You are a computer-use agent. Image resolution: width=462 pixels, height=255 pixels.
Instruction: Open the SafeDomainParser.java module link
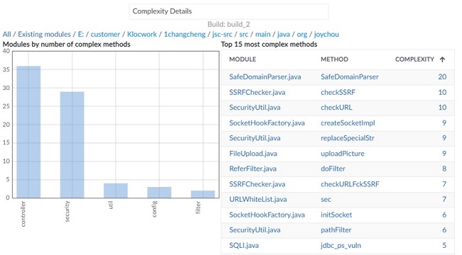(x=265, y=76)
